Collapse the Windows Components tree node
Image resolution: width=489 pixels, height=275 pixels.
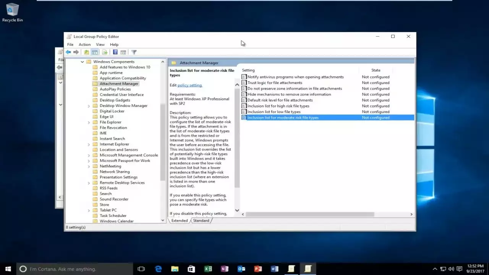82,62
